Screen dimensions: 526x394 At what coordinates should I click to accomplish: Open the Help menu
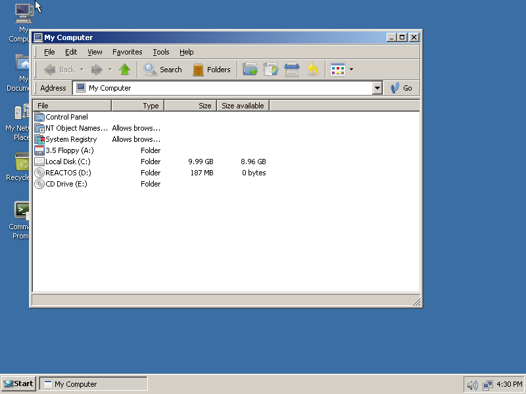[x=186, y=52]
